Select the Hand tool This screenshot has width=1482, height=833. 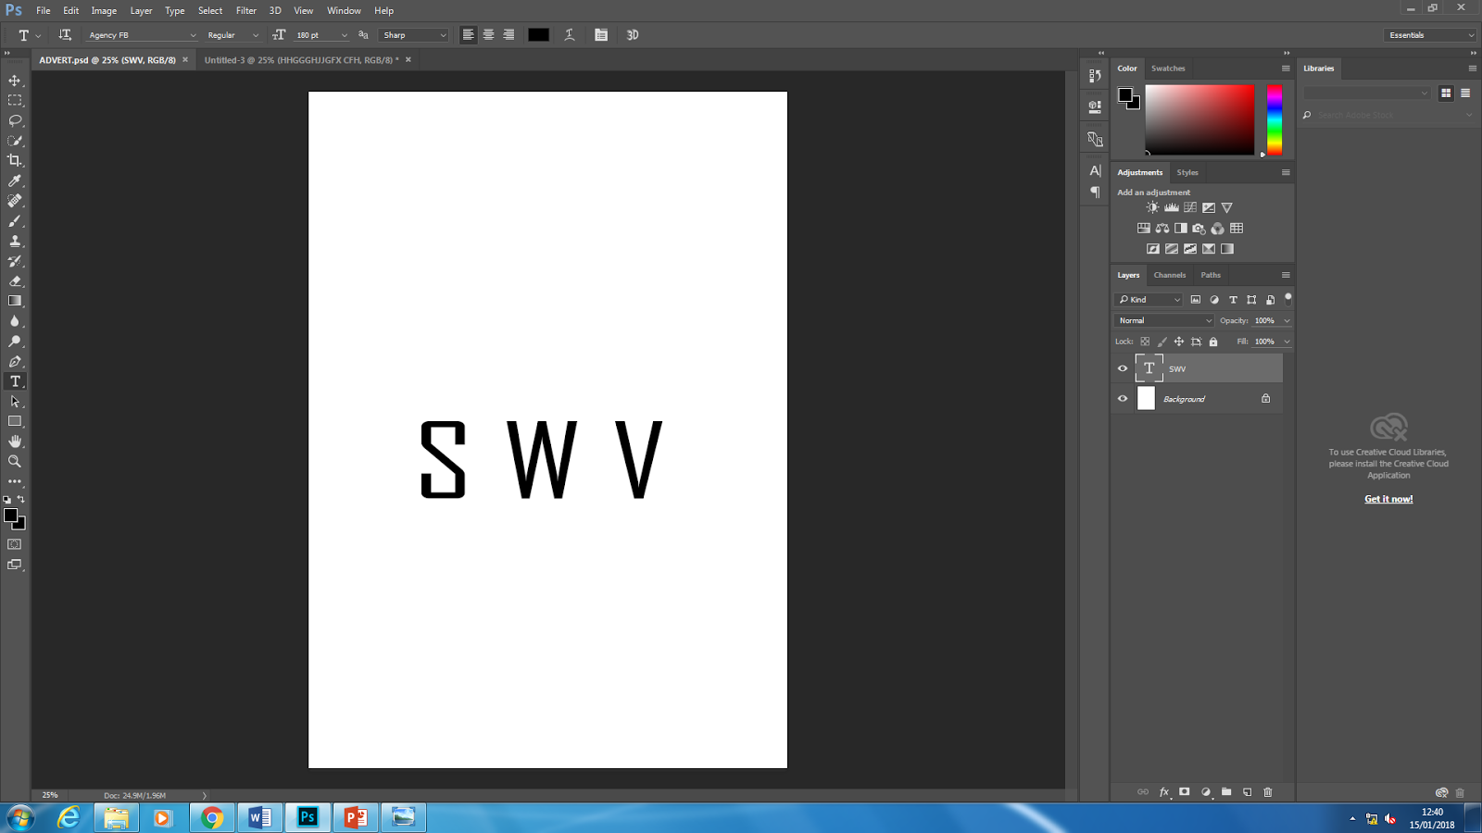tap(15, 441)
